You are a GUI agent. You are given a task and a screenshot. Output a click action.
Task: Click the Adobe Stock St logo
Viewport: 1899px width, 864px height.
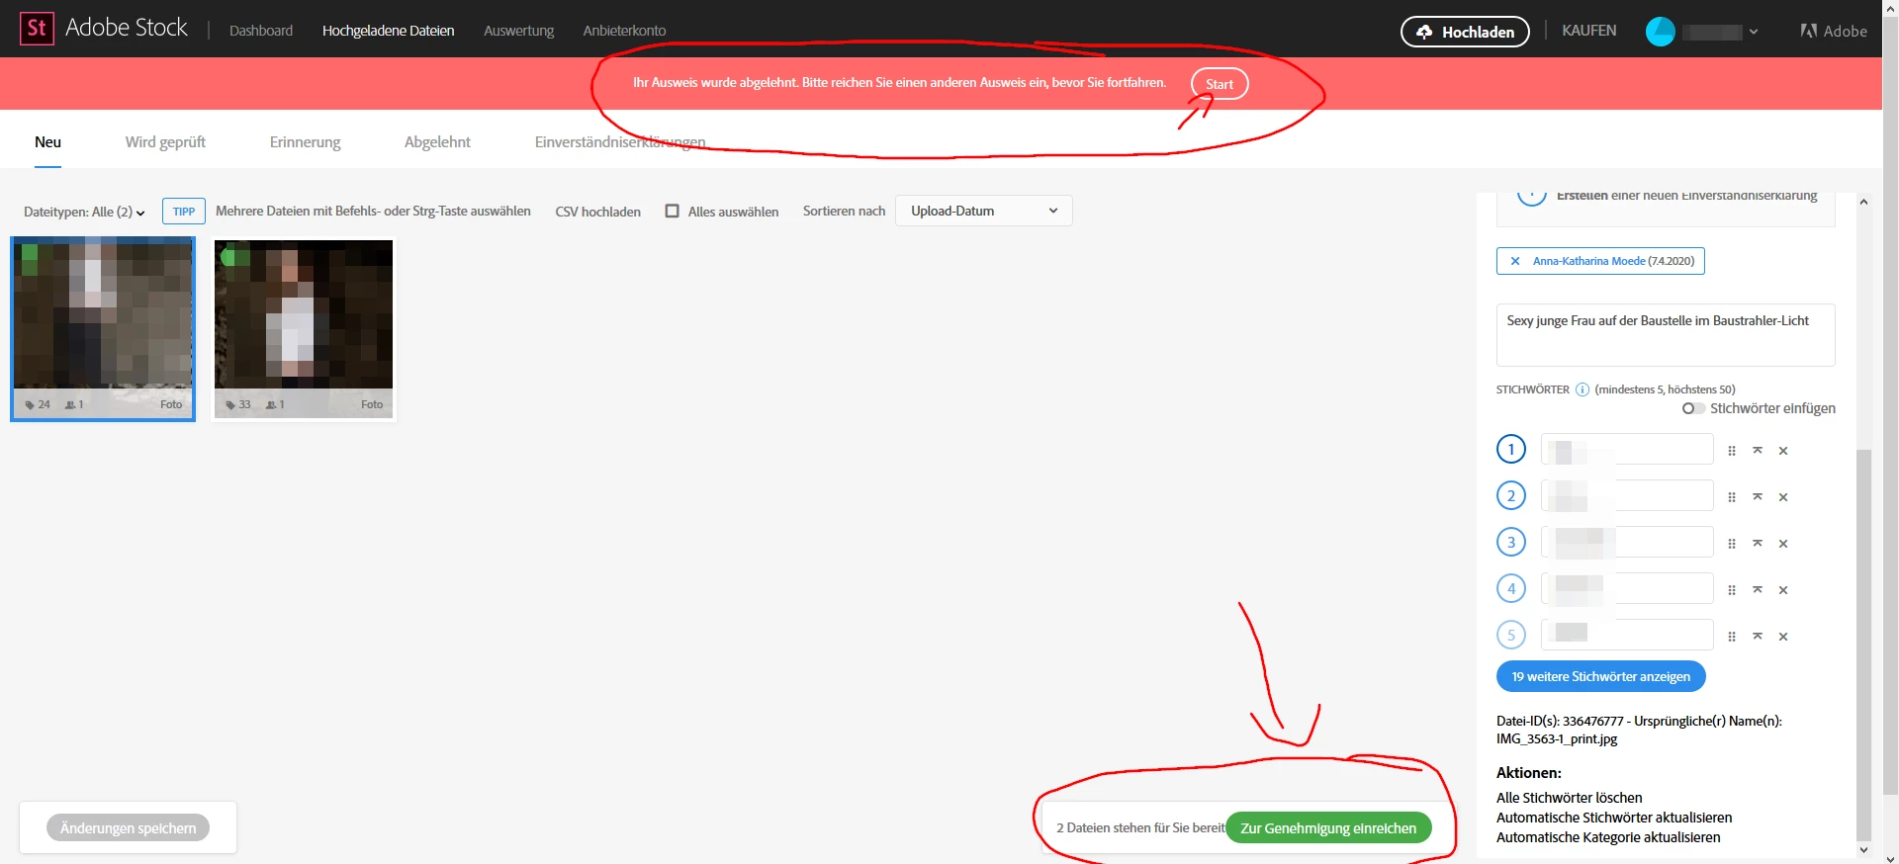(x=37, y=29)
